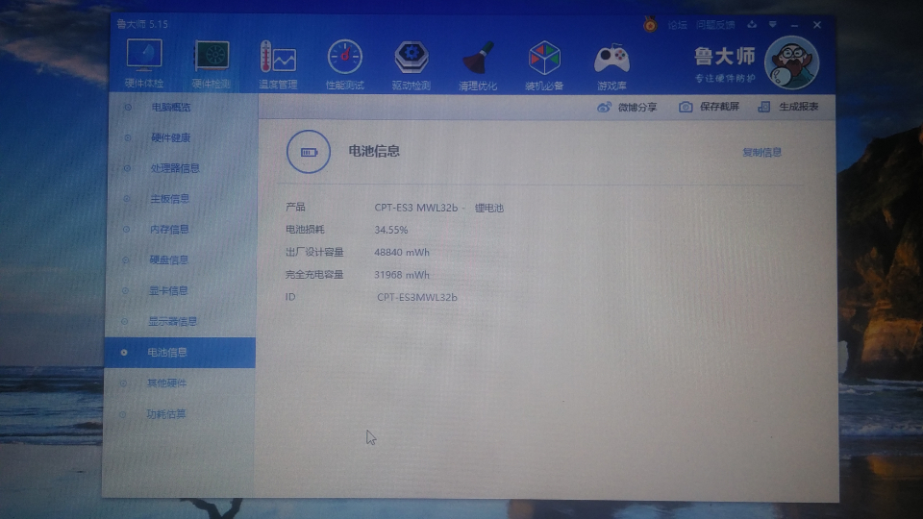Screen dimensions: 923x519
Task: Click the round battery icon beside 电池信息
Action: pos(309,152)
